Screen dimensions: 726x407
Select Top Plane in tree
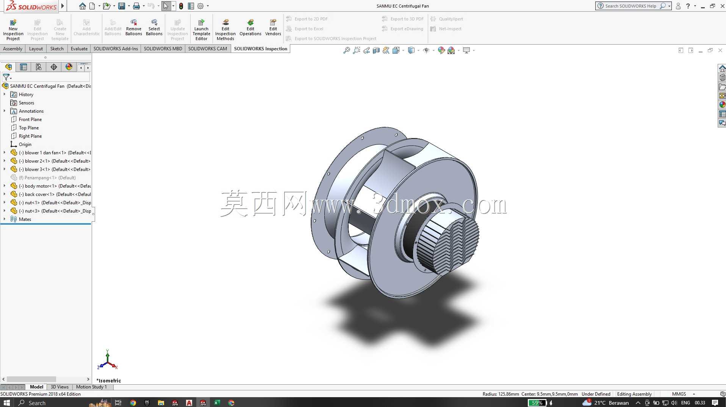click(29, 128)
